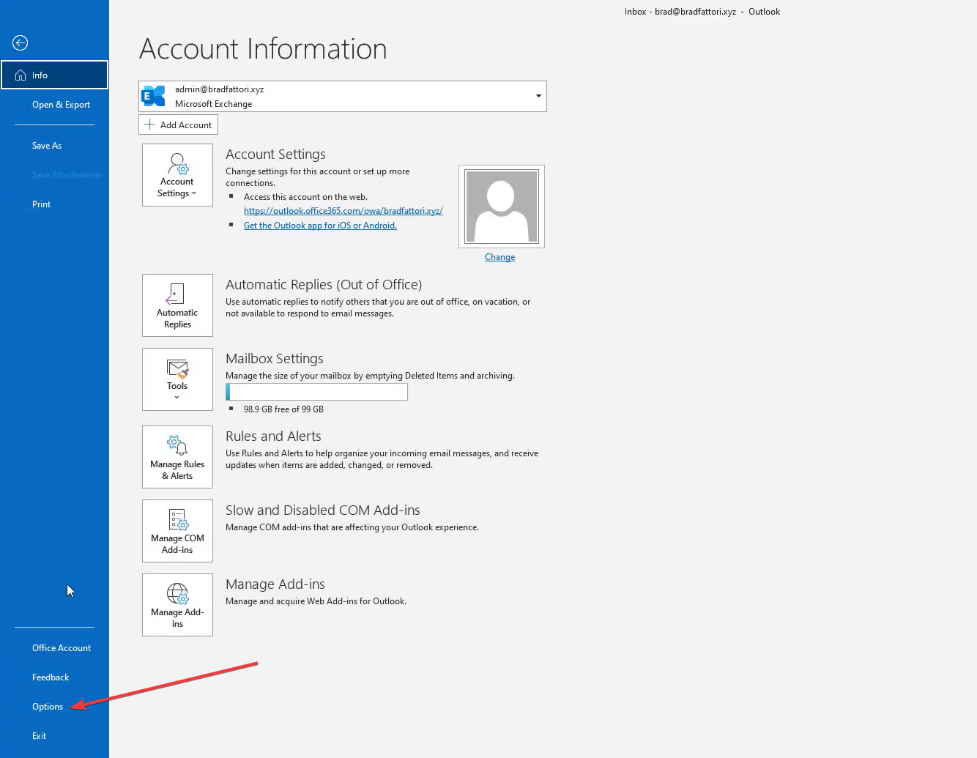Click the Manage Add-ins section heading

pos(275,584)
